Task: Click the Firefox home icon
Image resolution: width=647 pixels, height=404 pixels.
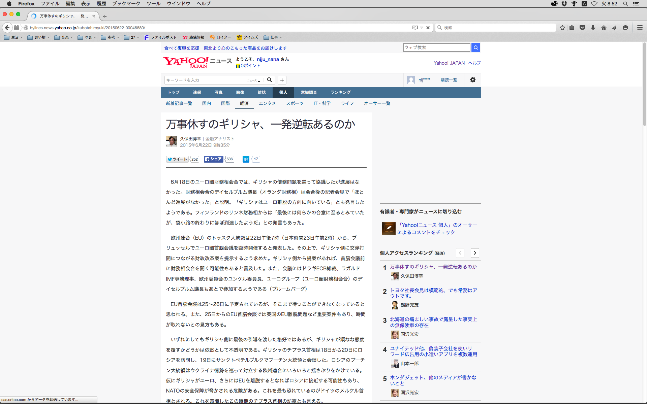Action: 604,28
